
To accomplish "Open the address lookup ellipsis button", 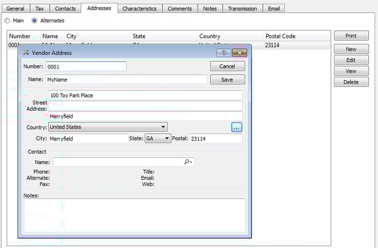I will click(236, 127).
